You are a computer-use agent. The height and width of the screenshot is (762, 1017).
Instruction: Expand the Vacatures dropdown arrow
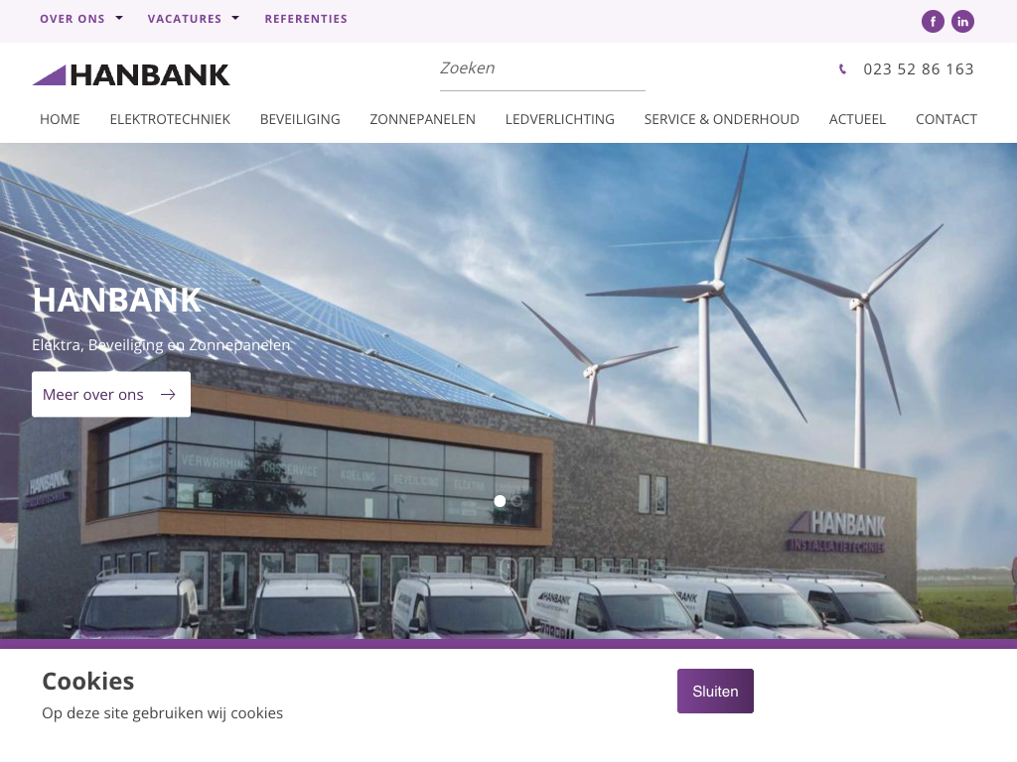click(x=235, y=18)
